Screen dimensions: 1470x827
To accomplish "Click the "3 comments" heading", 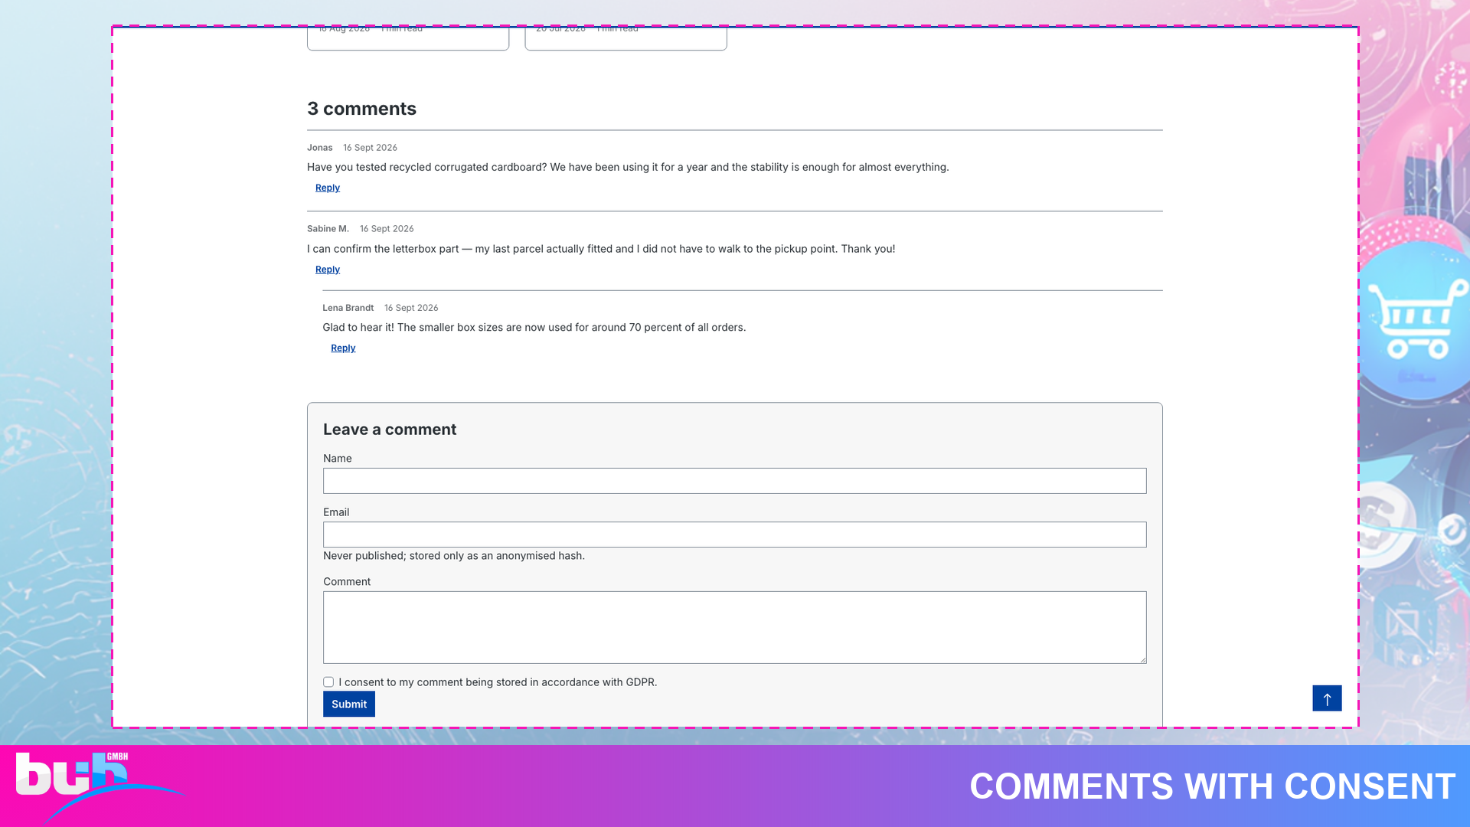I will 361,109.
